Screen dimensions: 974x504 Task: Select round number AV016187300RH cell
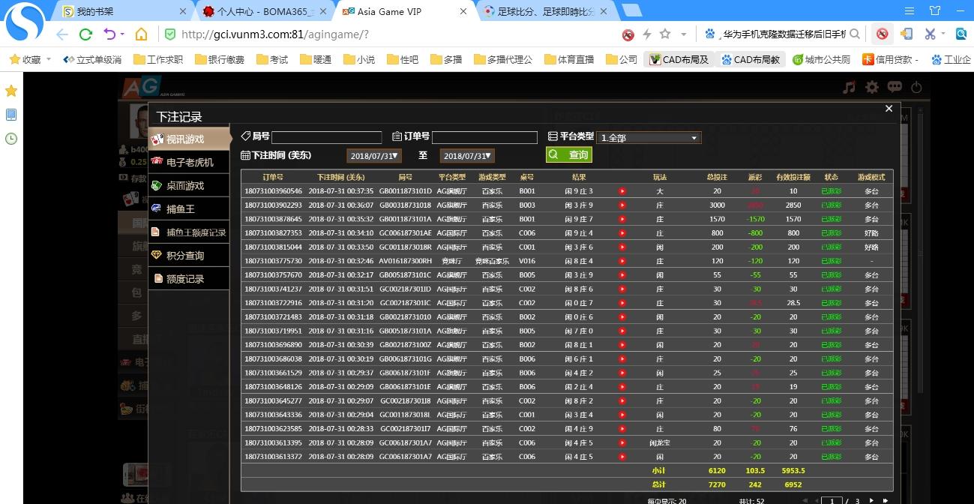(405, 261)
